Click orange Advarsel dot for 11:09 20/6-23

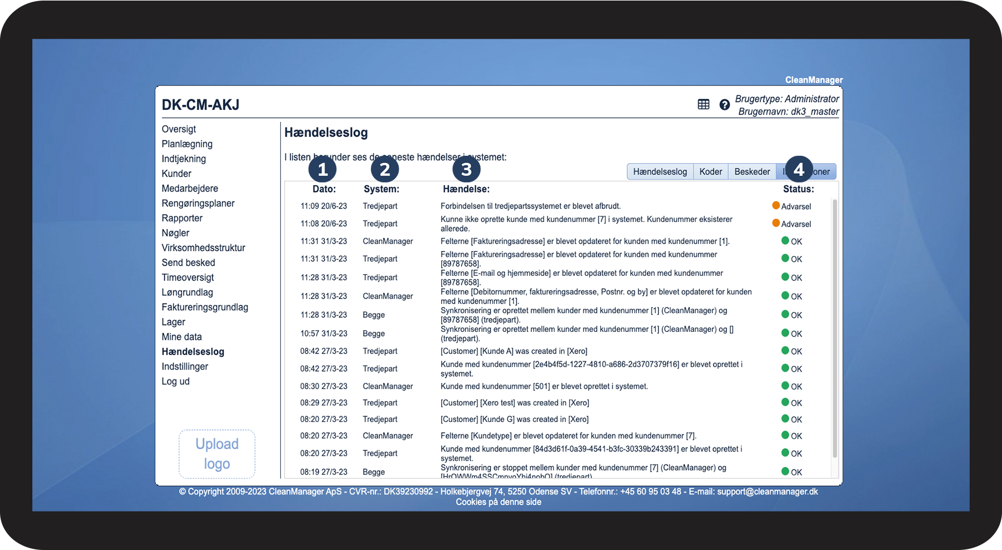point(776,206)
